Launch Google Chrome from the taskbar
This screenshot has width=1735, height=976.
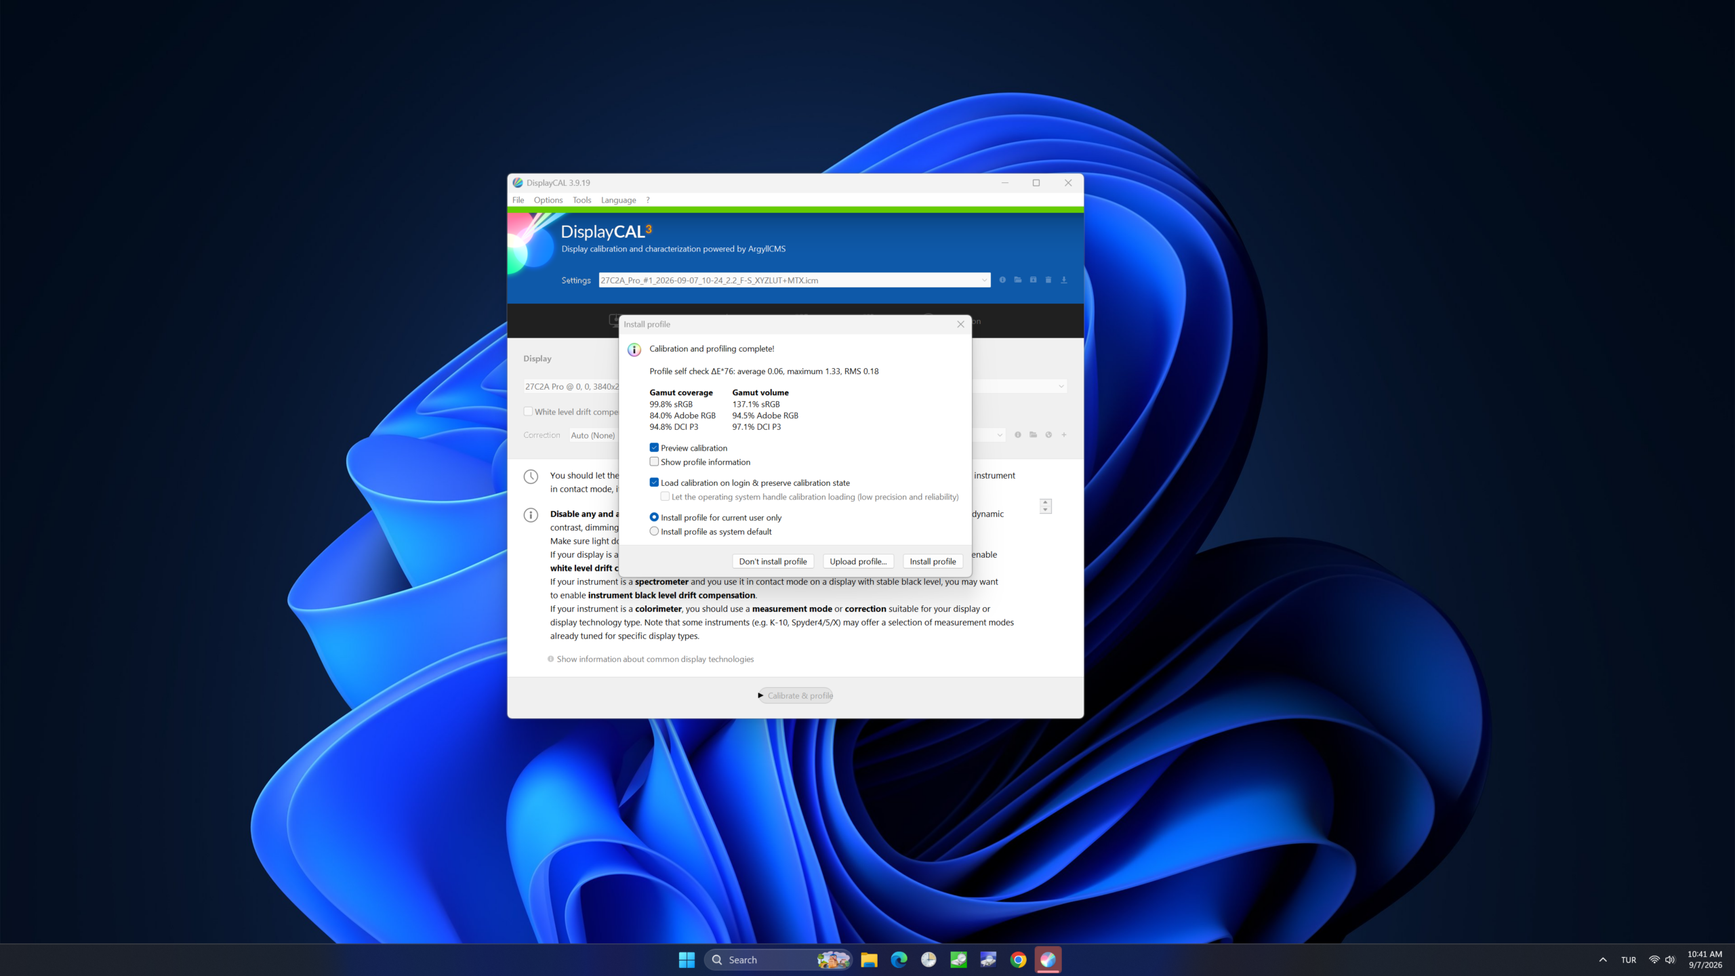click(1018, 960)
